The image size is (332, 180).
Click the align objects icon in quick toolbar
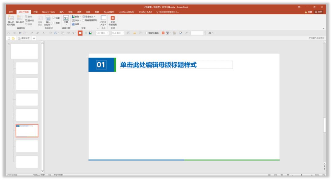tap(20, 33)
